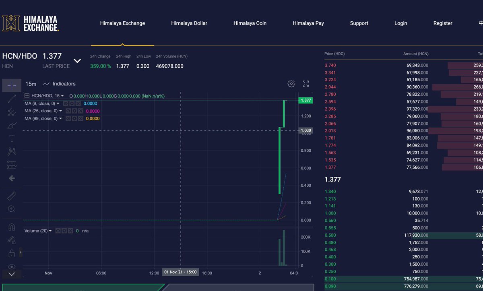The width and height of the screenshot is (483, 291).
Task: Toggle fullscreen chart mode
Action: pyautogui.click(x=306, y=84)
